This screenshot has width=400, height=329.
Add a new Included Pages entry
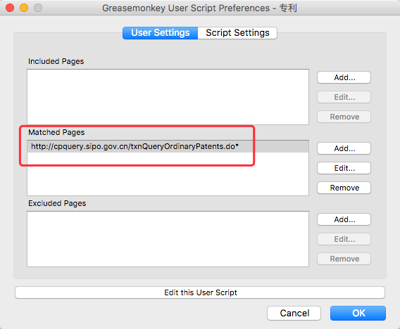[x=344, y=77]
